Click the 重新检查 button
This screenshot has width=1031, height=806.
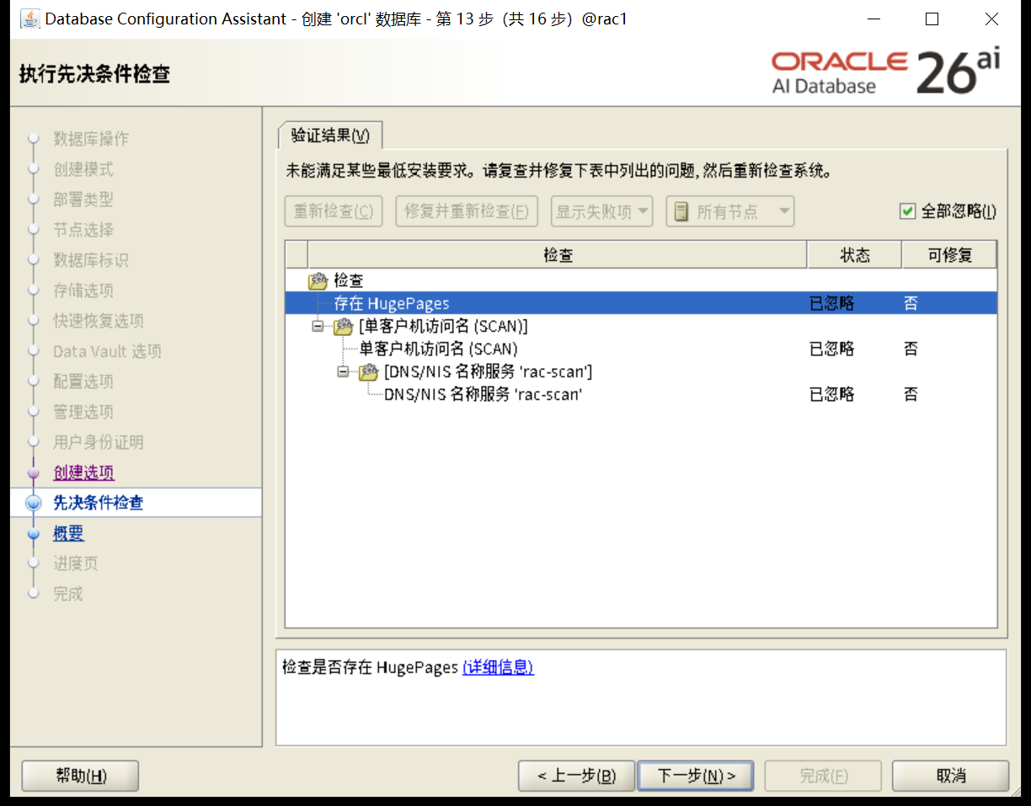[334, 211]
